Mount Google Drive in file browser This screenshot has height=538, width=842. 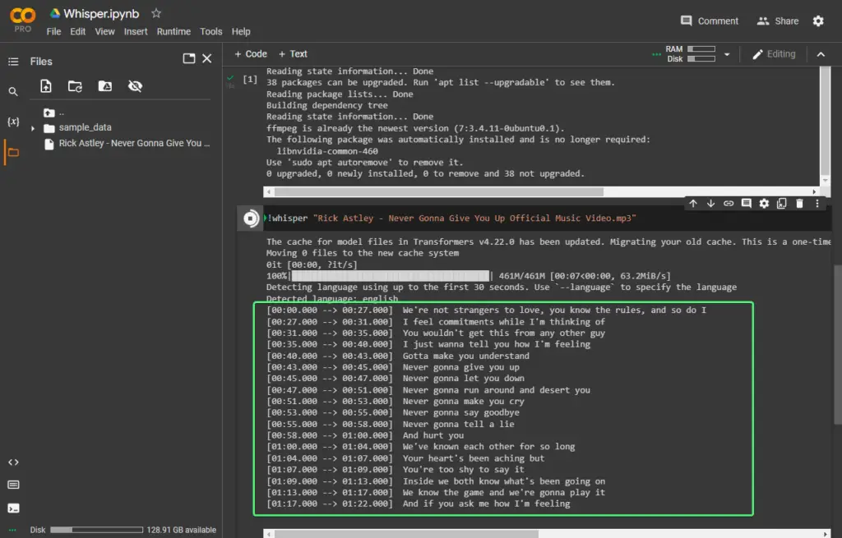tap(104, 85)
